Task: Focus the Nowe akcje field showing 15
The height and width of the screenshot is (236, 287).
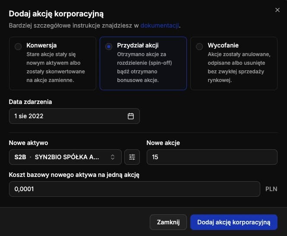Action: point(212,157)
